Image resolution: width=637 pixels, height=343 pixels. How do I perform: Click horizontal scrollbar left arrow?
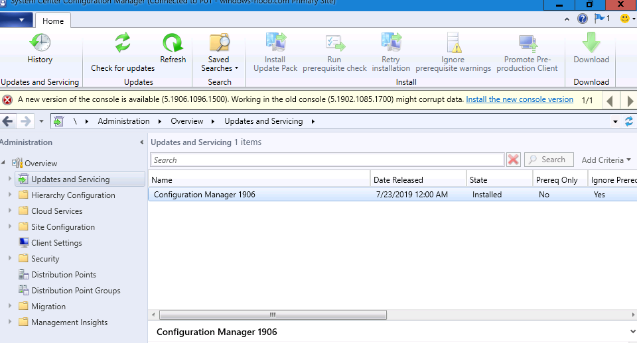click(153, 315)
